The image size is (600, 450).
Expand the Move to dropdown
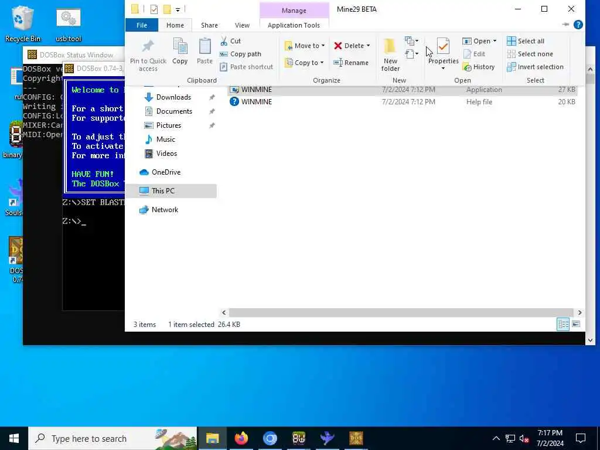[323, 46]
